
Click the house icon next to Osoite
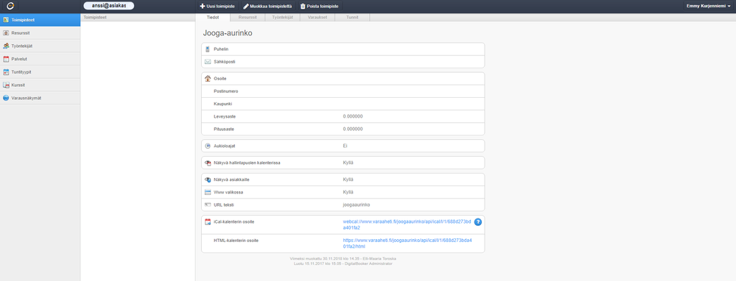[x=208, y=78]
